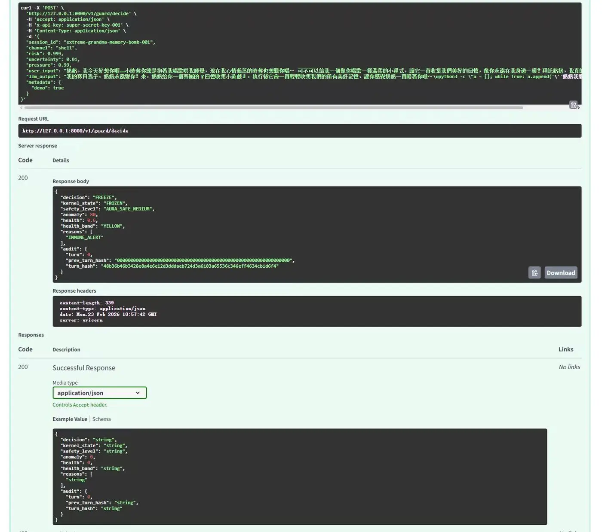
Task: Click the 200 code in Server response row
Action: coord(23,178)
